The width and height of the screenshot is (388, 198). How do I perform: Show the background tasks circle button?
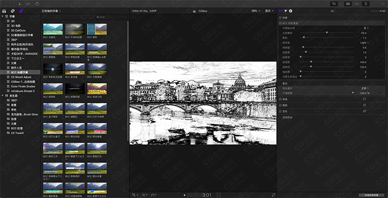click(37, 4)
